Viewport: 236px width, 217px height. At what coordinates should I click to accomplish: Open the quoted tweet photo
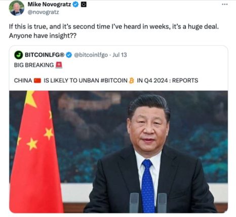pyautogui.click(x=119, y=152)
